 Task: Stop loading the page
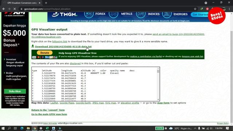[15, 9]
